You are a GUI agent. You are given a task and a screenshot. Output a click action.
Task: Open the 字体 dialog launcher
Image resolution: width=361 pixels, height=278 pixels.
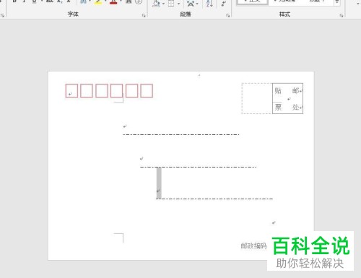(144, 15)
